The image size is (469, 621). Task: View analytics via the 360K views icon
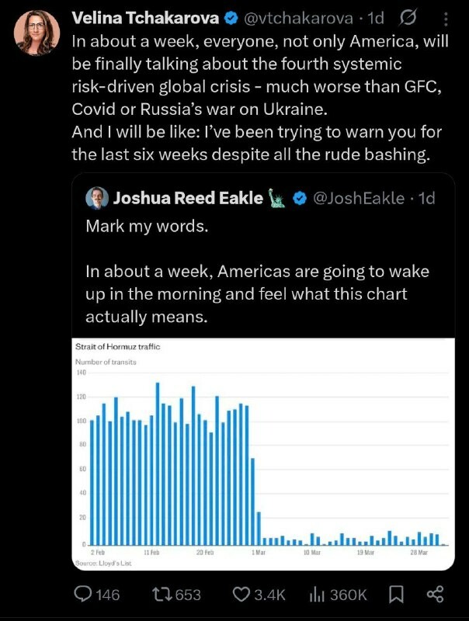click(x=317, y=595)
